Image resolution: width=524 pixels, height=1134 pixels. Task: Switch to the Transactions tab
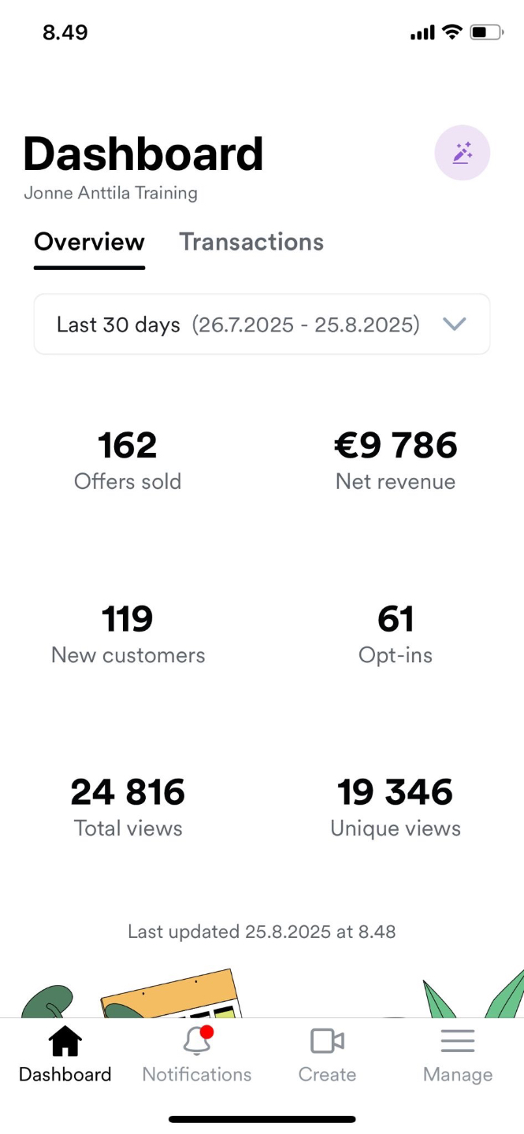tap(251, 242)
